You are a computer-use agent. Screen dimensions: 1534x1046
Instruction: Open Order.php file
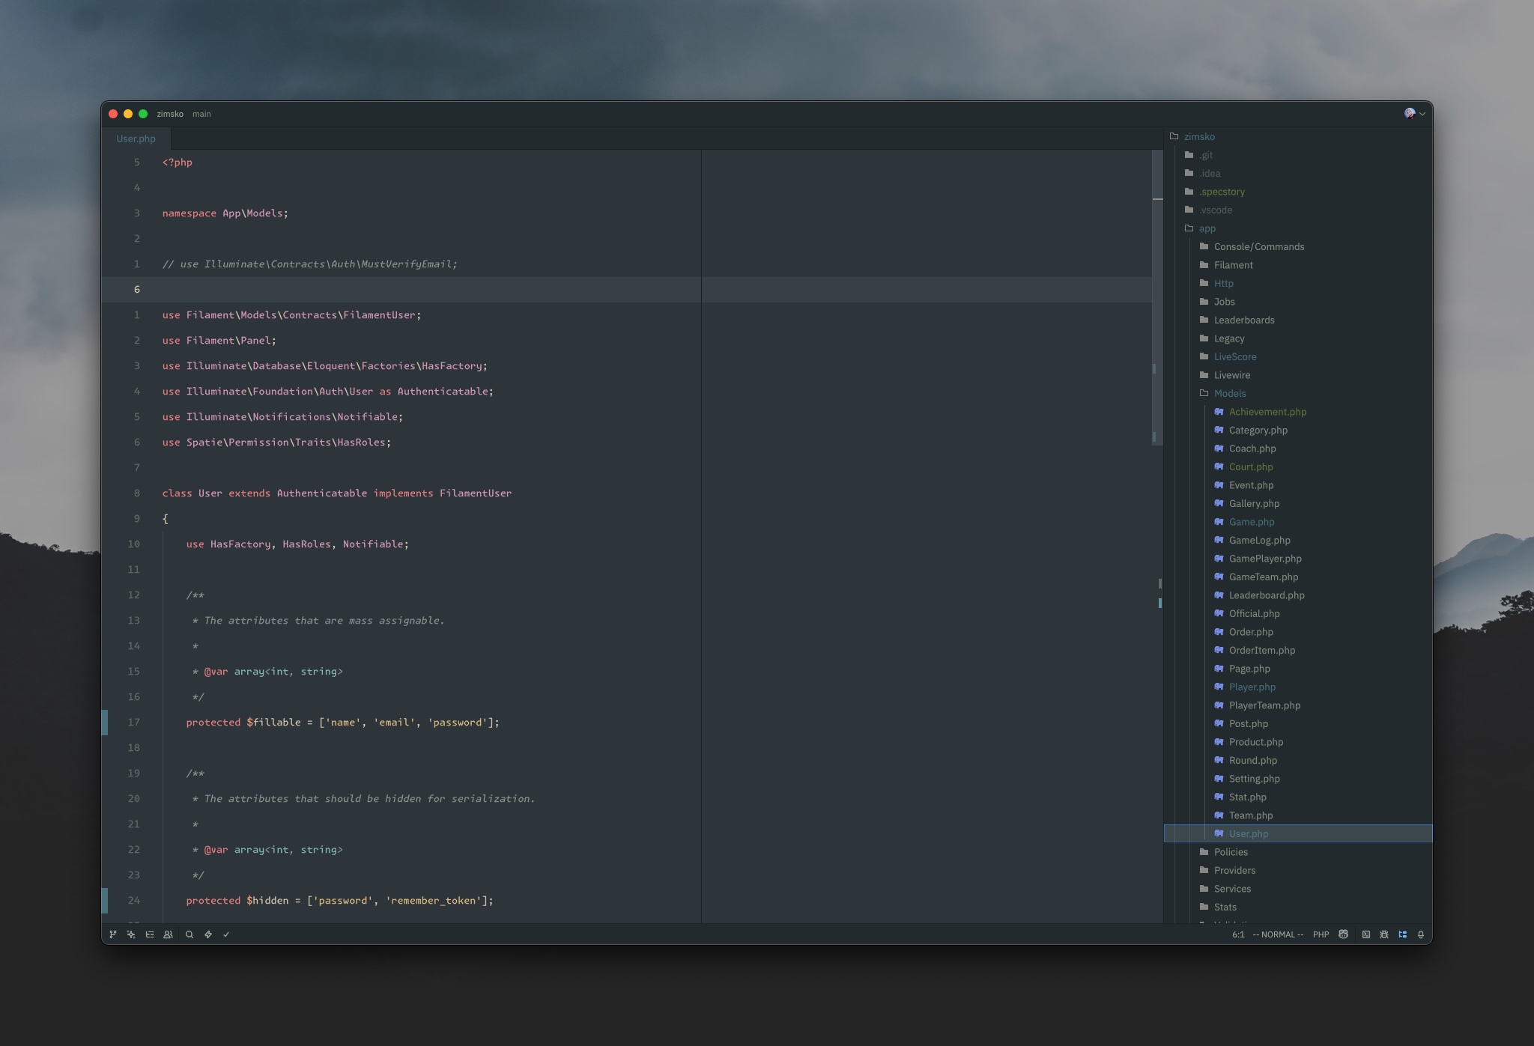pyautogui.click(x=1298, y=632)
